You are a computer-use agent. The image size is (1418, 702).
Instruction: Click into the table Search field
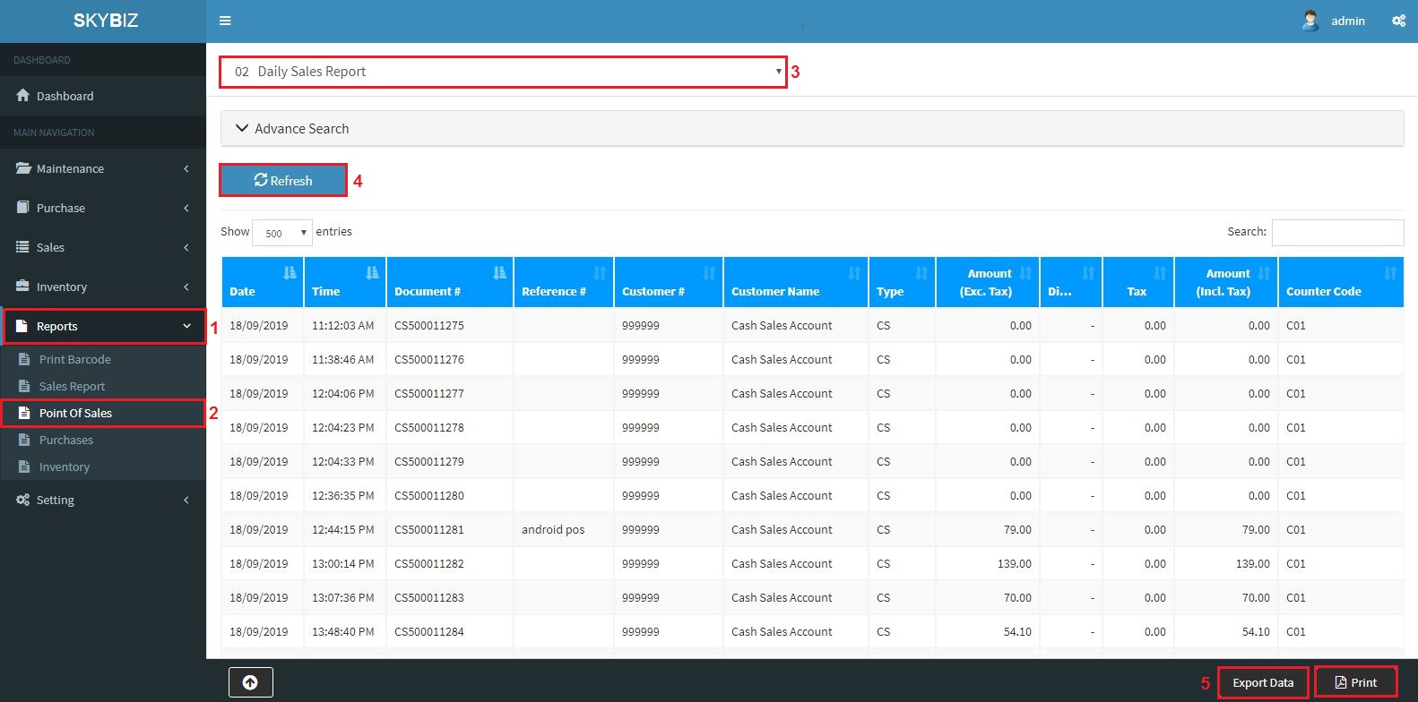click(1337, 232)
